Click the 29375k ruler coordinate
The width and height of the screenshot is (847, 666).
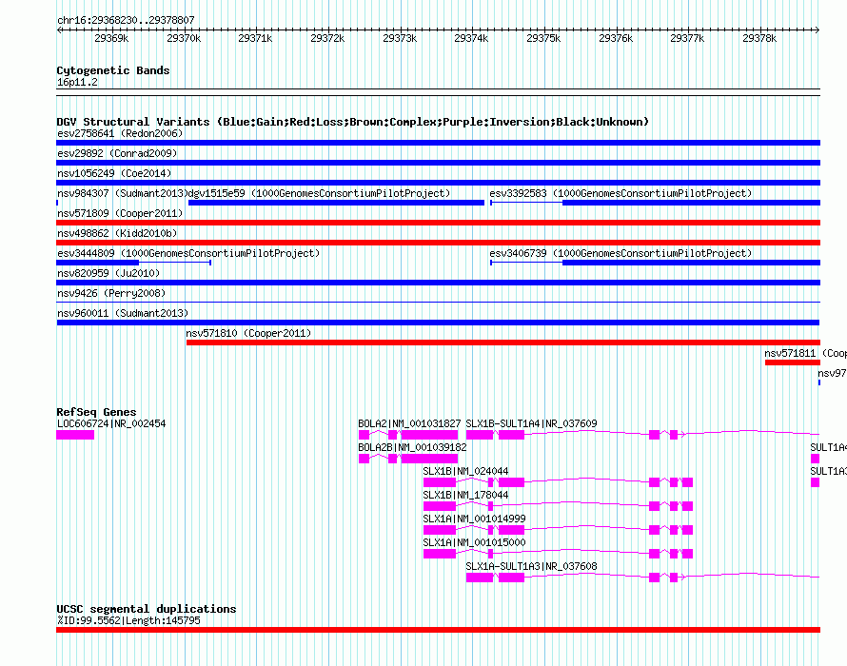pos(543,38)
